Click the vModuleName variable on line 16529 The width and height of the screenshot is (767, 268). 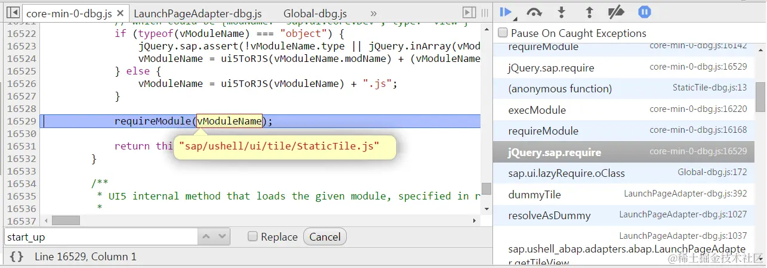click(230, 121)
